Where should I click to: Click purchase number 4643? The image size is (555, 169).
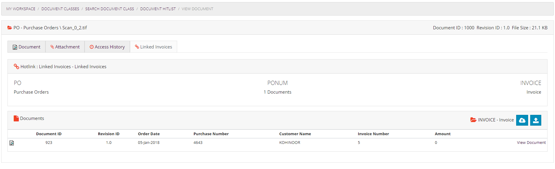click(x=198, y=143)
